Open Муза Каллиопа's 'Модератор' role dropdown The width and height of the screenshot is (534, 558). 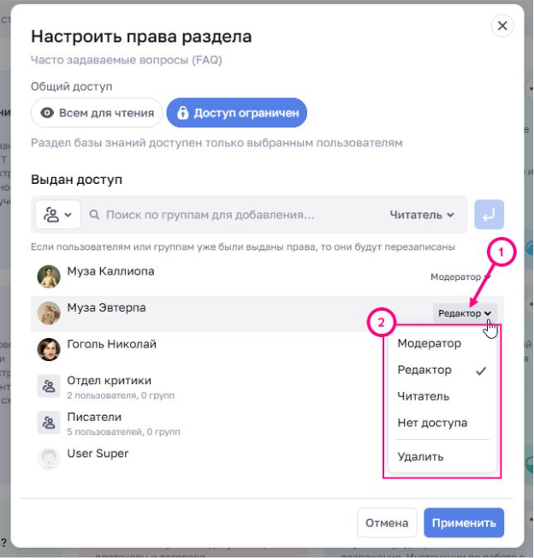click(x=460, y=277)
